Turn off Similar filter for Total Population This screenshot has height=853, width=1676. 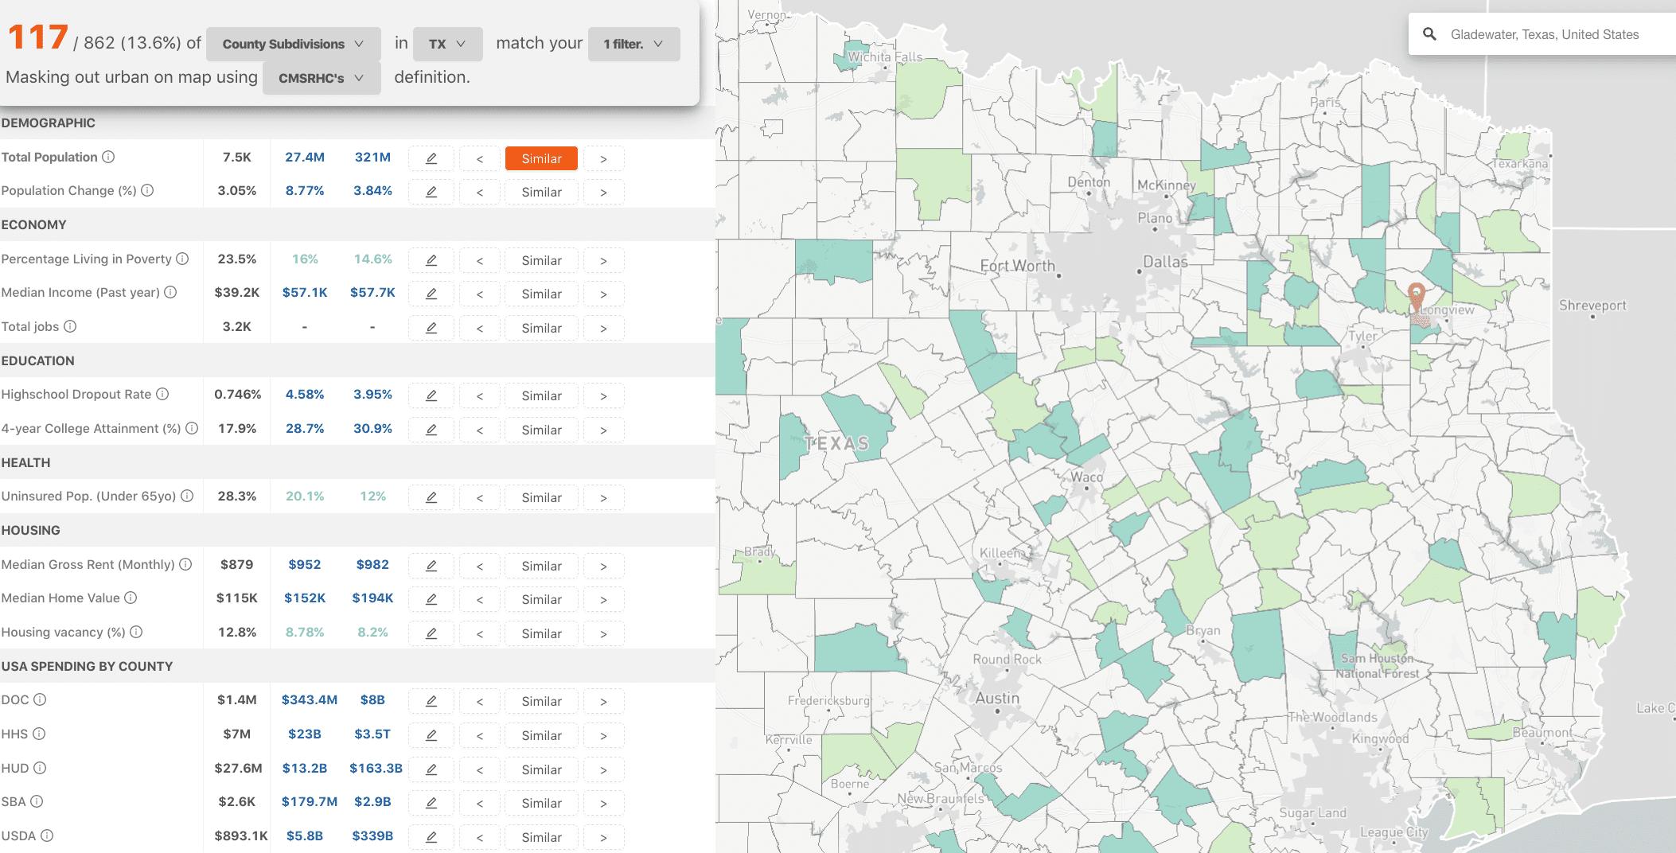pyautogui.click(x=541, y=158)
